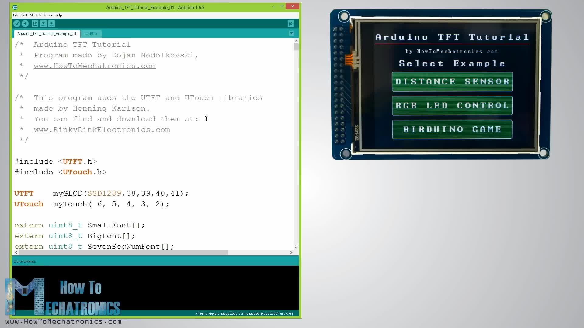This screenshot has height=328, width=584.
Task: Click the Arduino logo in title bar
Action: (x=15, y=7)
